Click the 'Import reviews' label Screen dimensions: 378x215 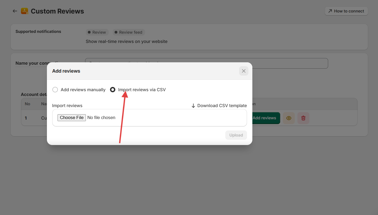(67, 106)
